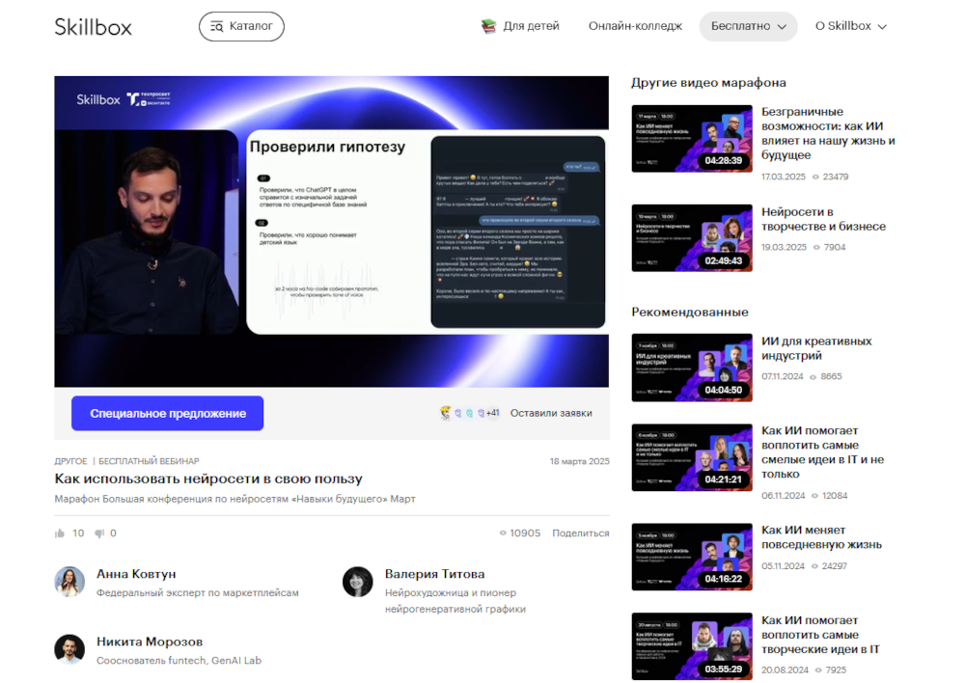This screenshot has width=965, height=683.
Task: Open Как ИИ помогает воплотить самые творческие идеи
Action: click(820, 635)
